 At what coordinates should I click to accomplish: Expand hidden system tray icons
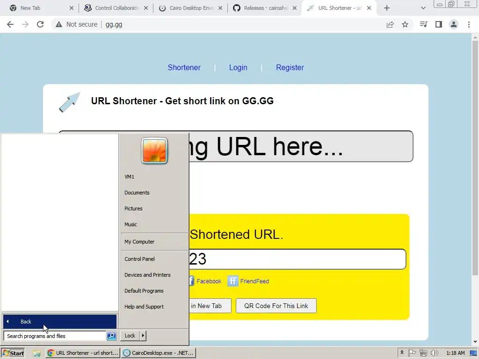pos(402,353)
